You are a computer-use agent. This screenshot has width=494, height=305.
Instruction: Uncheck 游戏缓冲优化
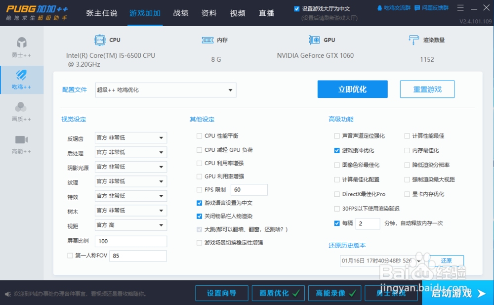(x=337, y=150)
